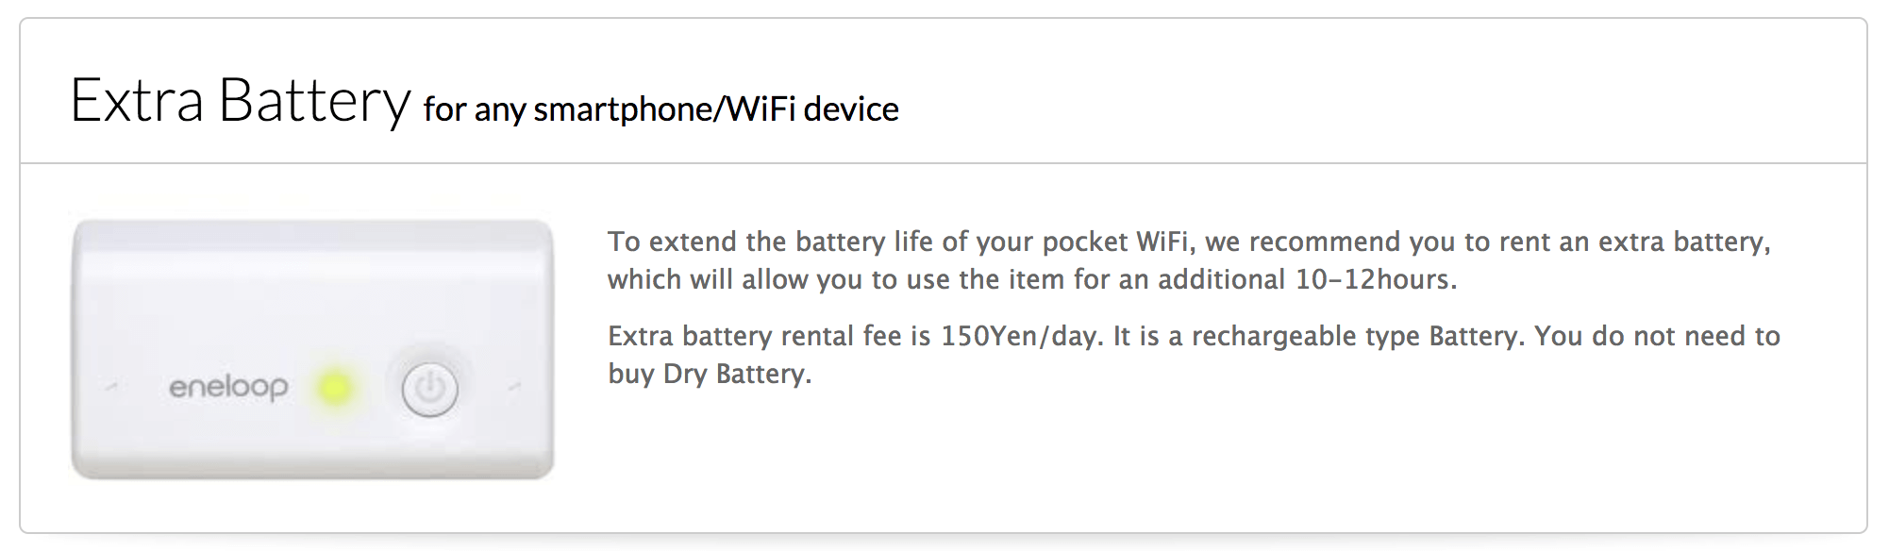Screen dimensions: 1889x551
Task: Click the left small mark on the battery
Action: [110, 387]
